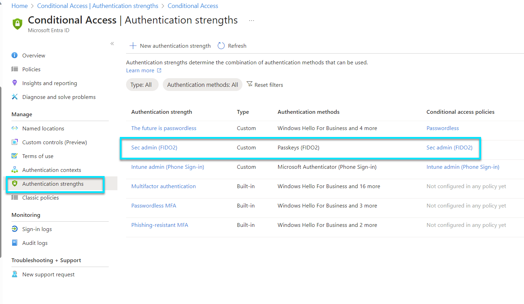Click the circular Refresh icon
The width and height of the screenshot is (524, 304).
pyautogui.click(x=221, y=46)
